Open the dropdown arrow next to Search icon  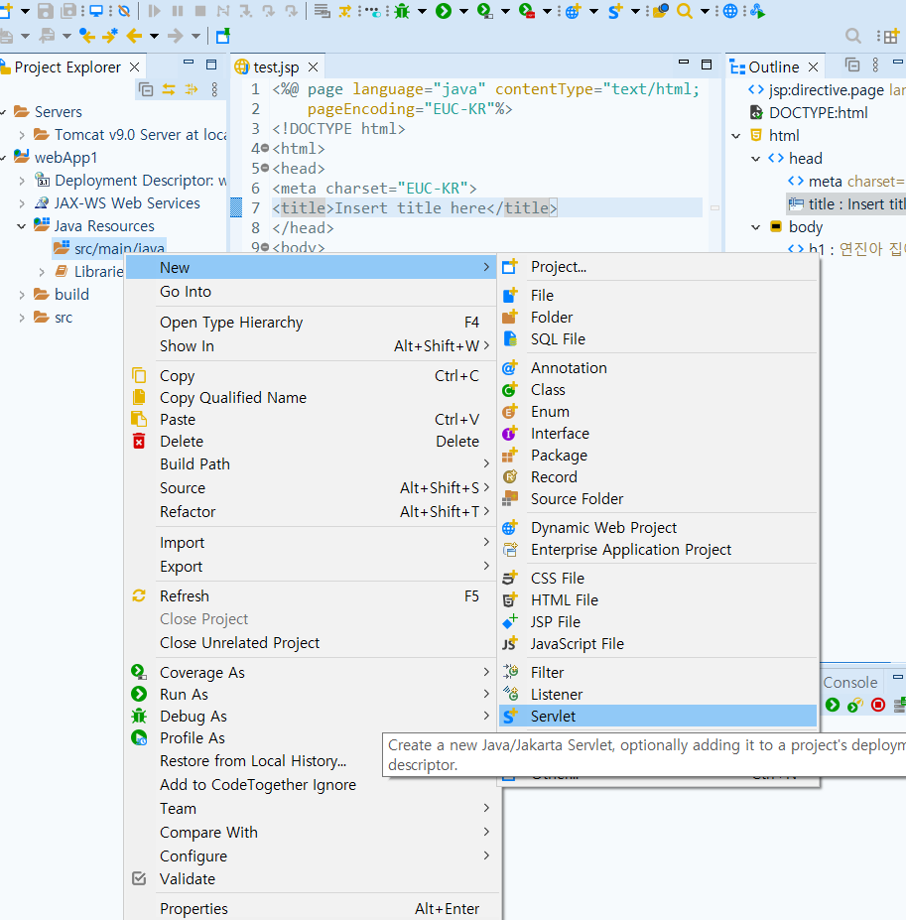click(705, 11)
